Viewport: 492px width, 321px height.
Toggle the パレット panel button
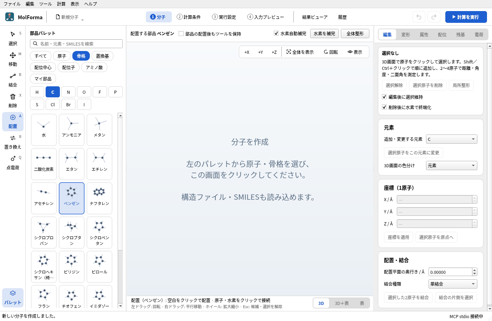click(x=13, y=297)
